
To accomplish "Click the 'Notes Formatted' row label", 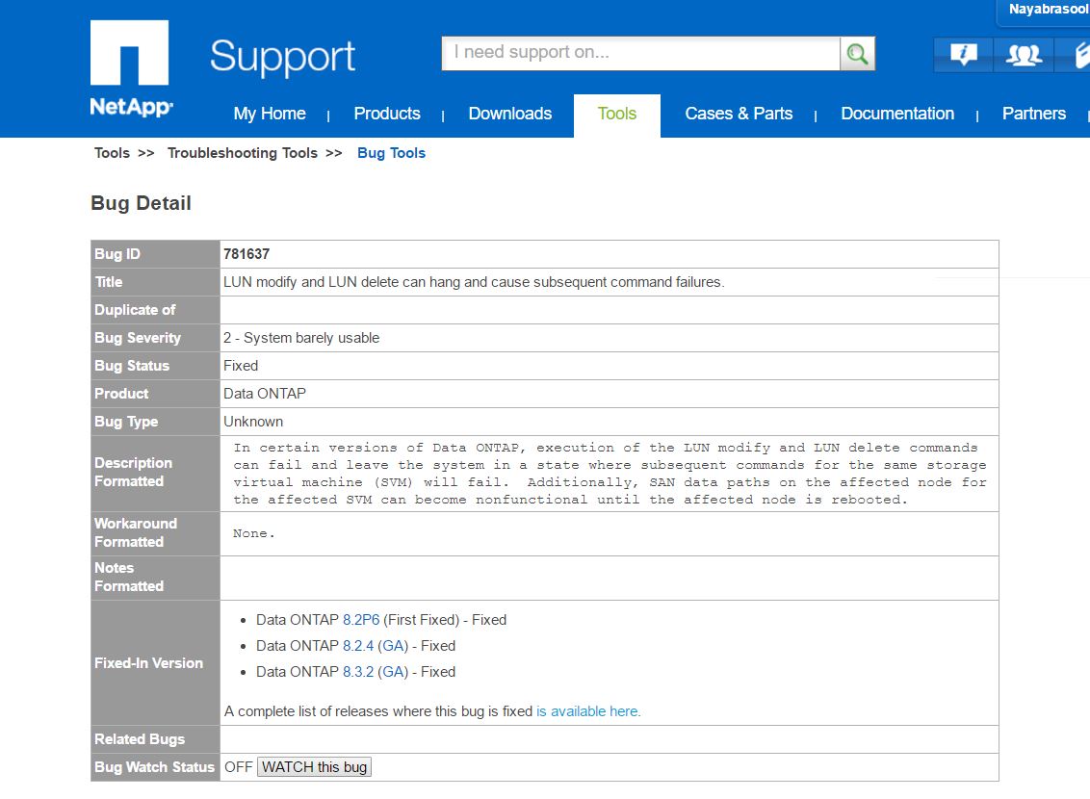I will [x=129, y=577].
